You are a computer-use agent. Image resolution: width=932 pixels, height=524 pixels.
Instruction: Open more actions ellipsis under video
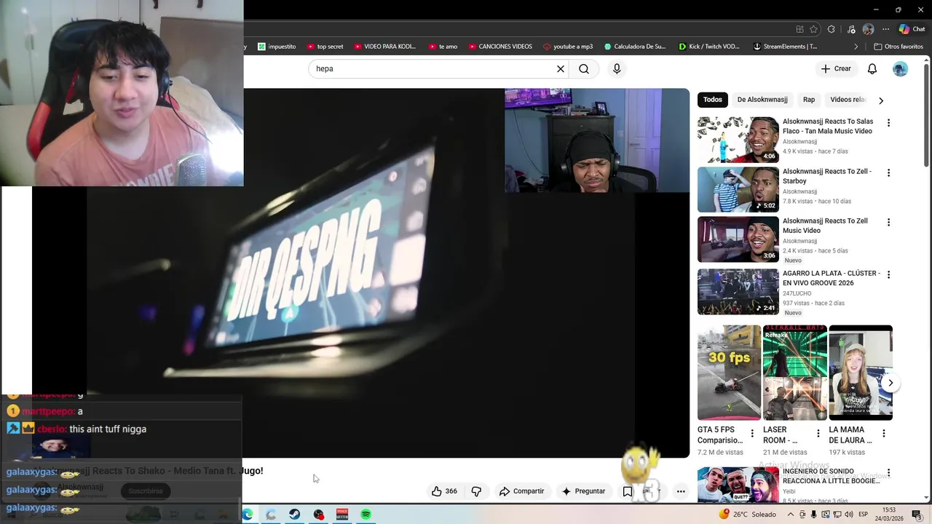681,491
